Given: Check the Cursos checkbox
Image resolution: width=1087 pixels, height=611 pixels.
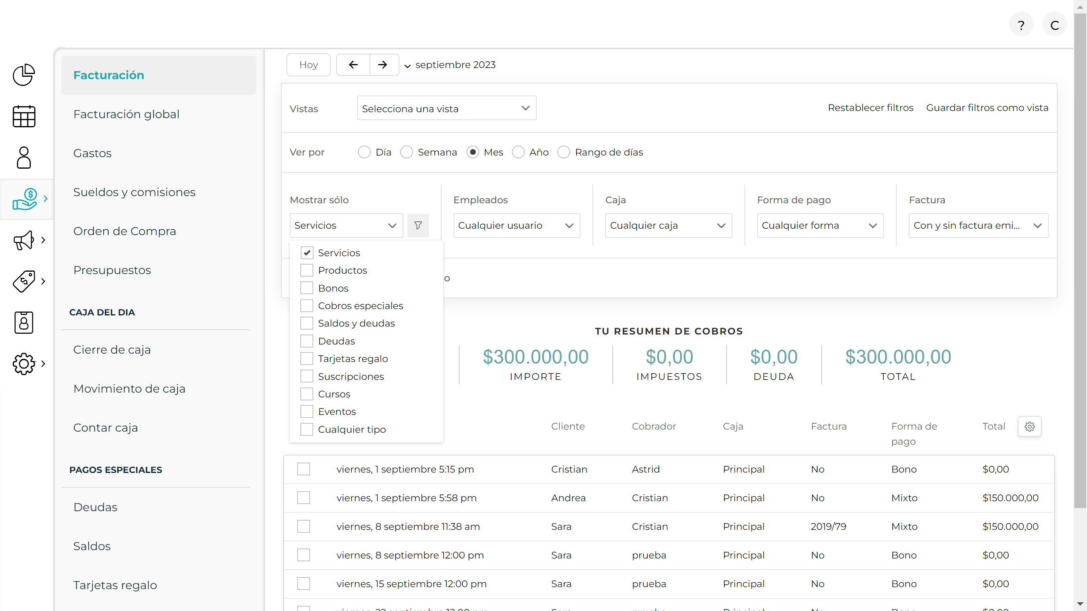Looking at the screenshot, I should [307, 394].
